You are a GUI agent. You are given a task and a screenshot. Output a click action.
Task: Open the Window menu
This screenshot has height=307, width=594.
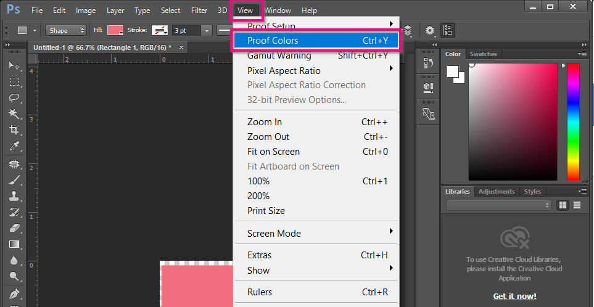tap(278, 10)
